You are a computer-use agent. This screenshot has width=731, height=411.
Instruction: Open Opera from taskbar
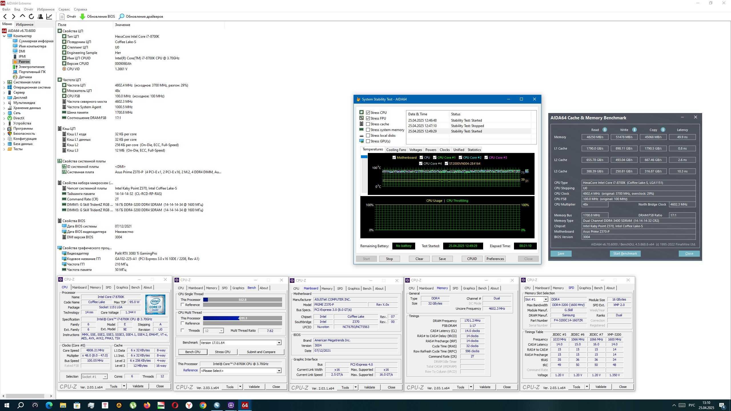(175, 405)
